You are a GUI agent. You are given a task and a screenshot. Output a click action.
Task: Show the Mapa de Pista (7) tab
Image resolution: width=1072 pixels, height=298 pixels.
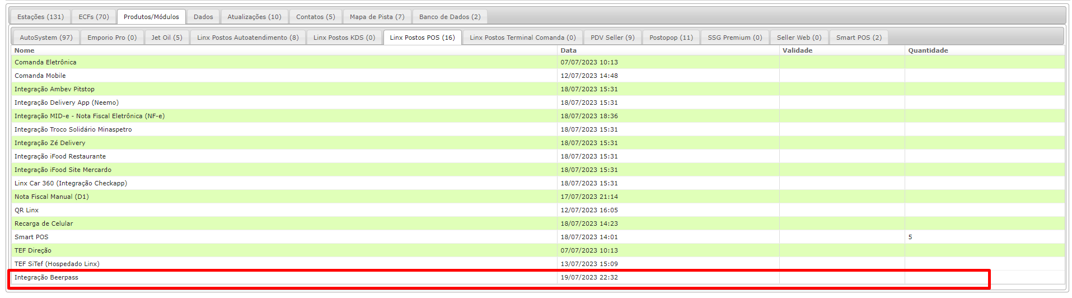tap(377, 17)
